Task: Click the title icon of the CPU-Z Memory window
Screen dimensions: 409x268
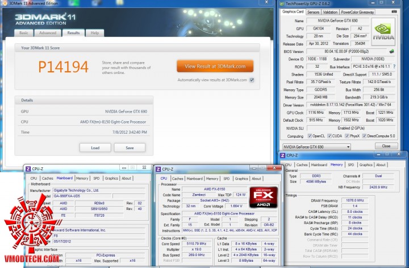Action: [282, 155]
